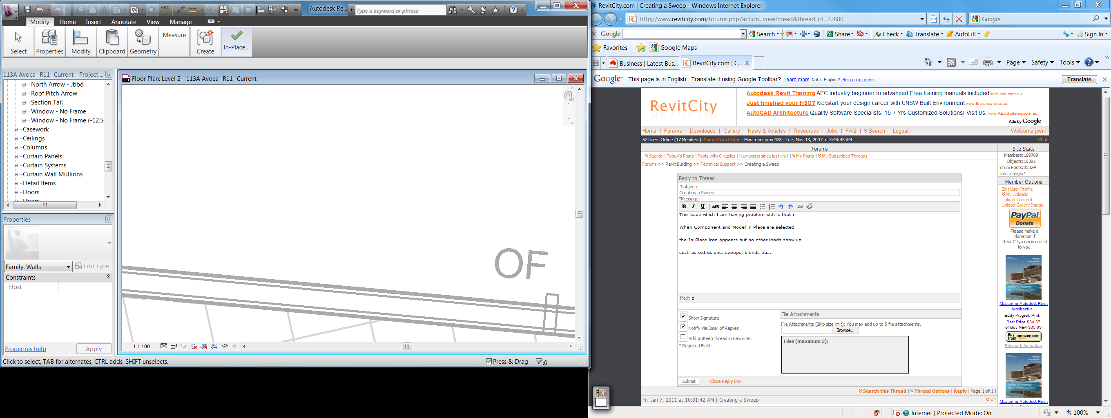Viewport: 1111px width, 418px height.
Task: Click the Project Browser vertical scrollbar thumb
Action: point(108,166)
